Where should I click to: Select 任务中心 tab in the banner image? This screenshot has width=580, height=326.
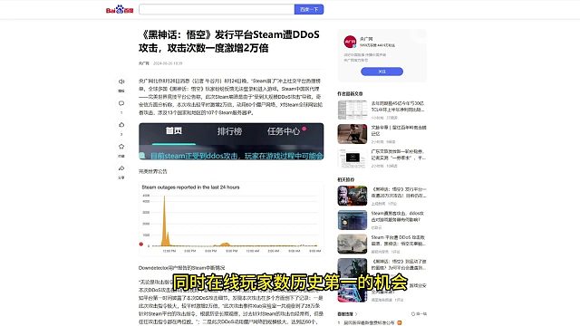tap(284, 131)
